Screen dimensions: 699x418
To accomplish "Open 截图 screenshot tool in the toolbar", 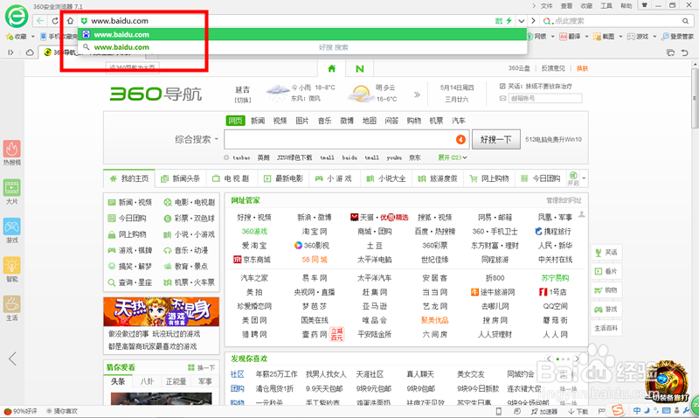I will coord(604,37).
